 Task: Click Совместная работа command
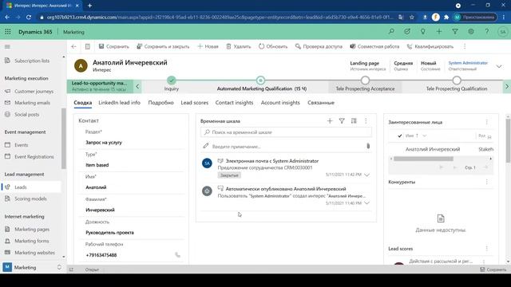(374, 46)
